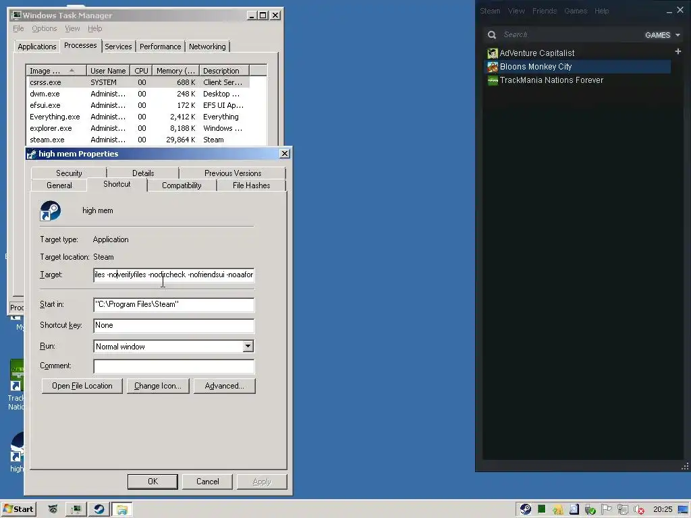The image size is (691, 518).
Task: Click the Shortcut key field
Action: point(173,326)
